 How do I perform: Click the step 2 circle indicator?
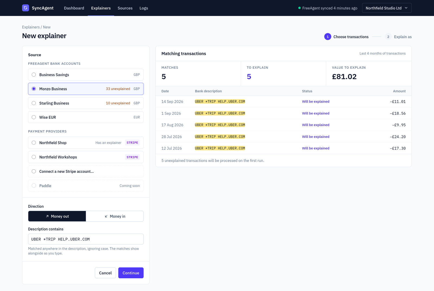click(388, 37)
